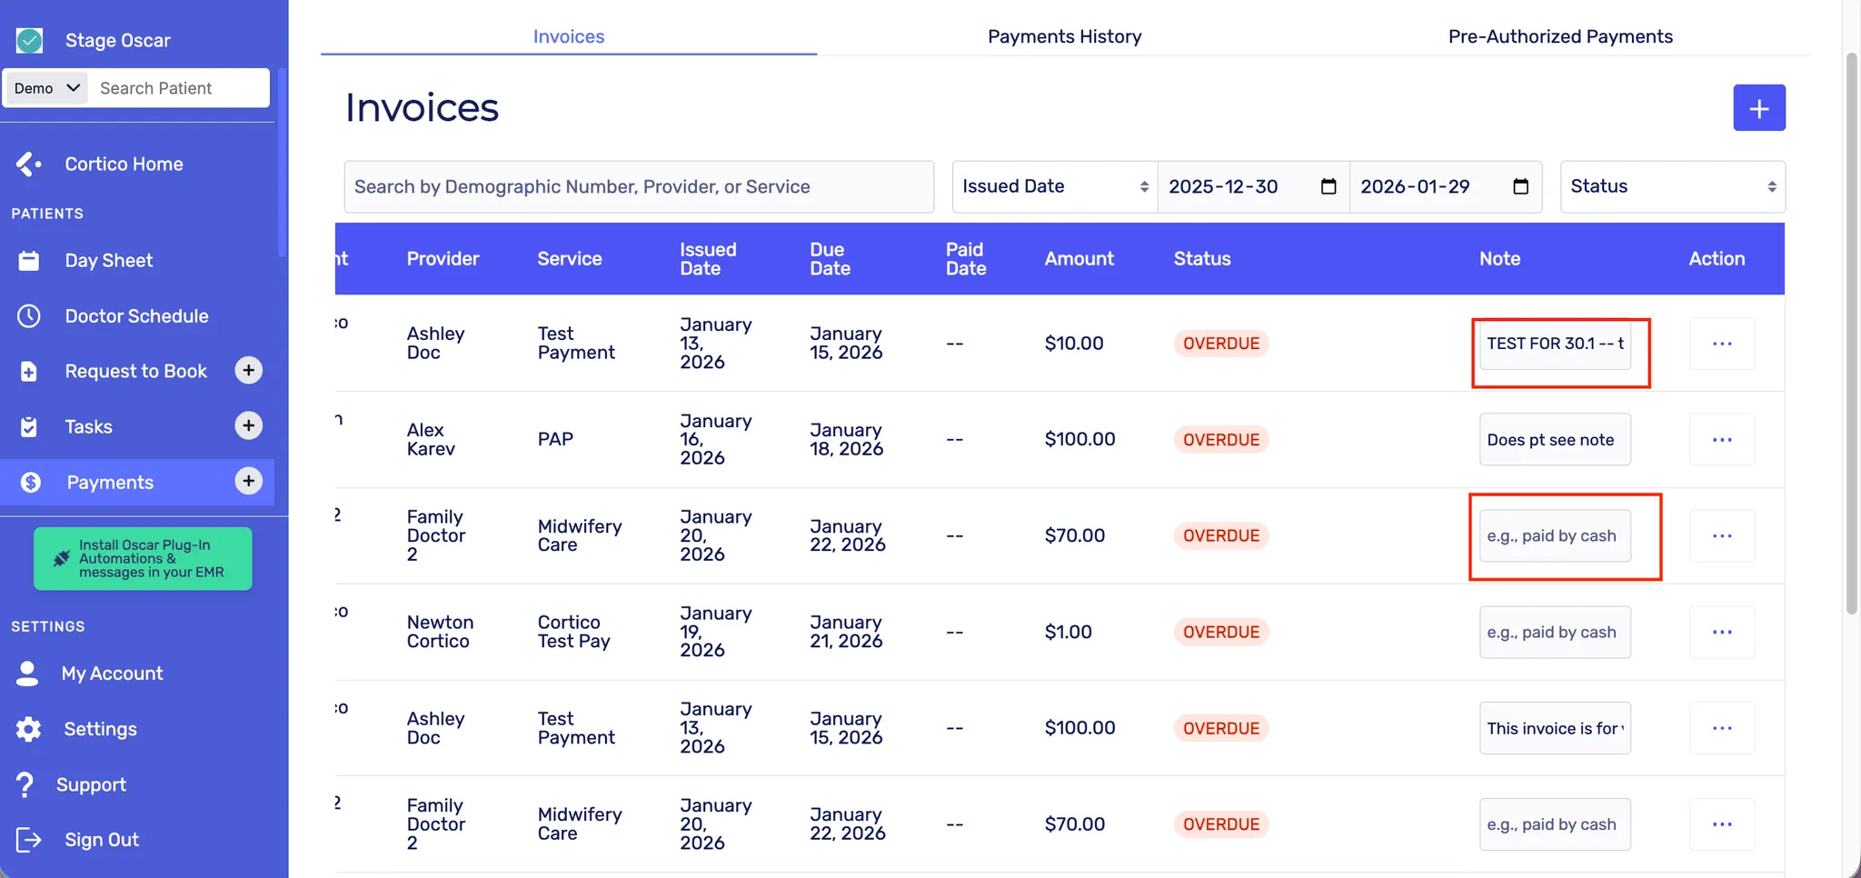Click plus icon next to Tasks
Viewport: 1861px width, 878px height.
click(248, 426)
